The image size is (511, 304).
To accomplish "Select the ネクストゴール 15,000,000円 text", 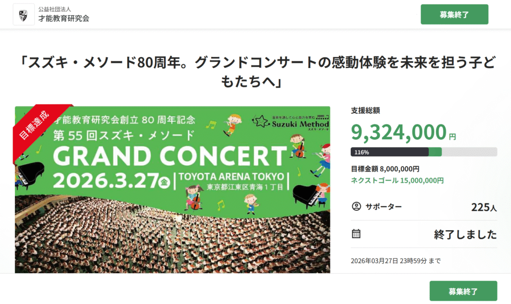I will [397, 181].
